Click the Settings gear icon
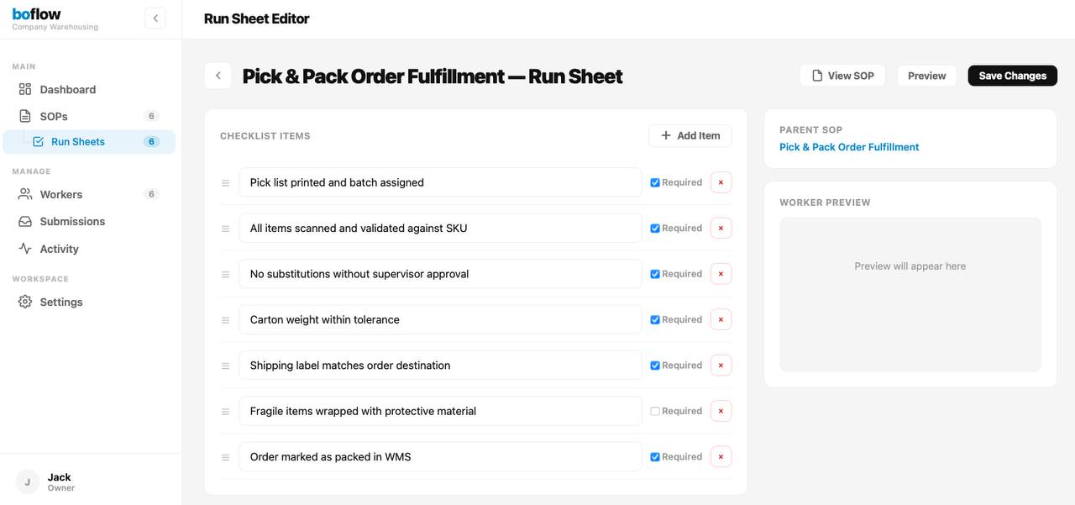This screenshot has height=505, width=1075. tap(24, 302)
